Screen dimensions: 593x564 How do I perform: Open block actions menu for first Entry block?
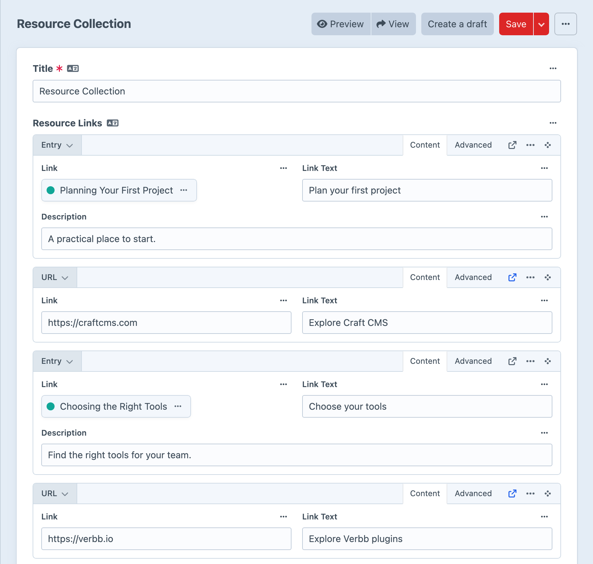[530, 145]
